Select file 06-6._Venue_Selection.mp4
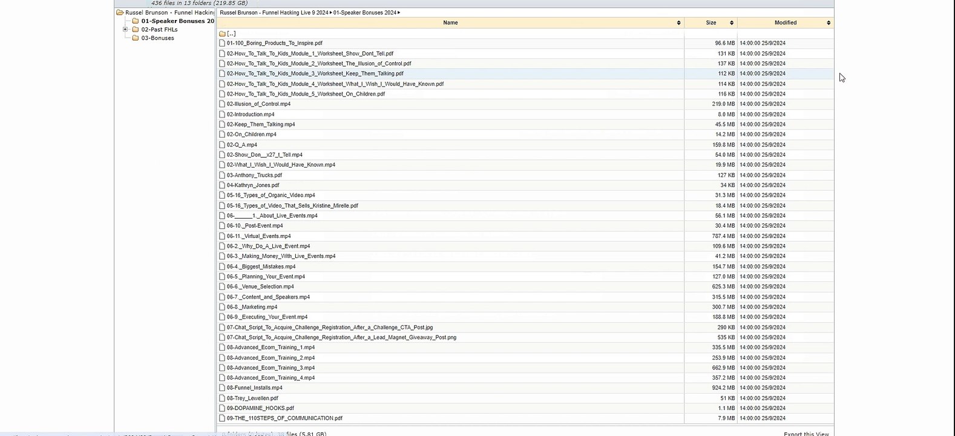Screen dimensions: 955x436 coord(260,286)
